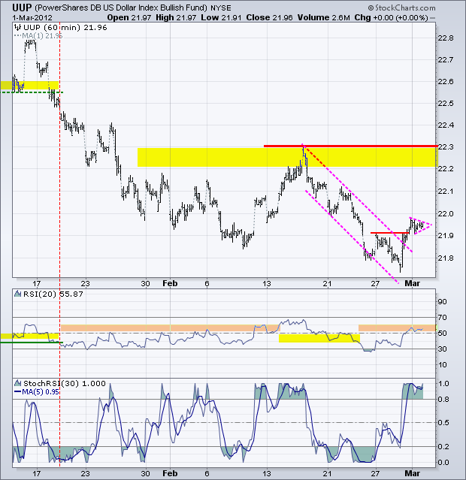Click the short red line at 21.9
Screen dimensions: 466x480
coord(389,233)
